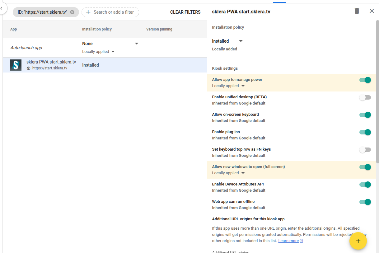Toggle Web app can run offline
Viewport: 379px width, 253px height.
365,202
